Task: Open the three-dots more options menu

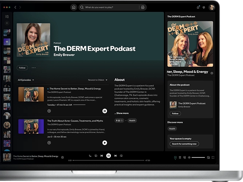Action: click(34, 67)
